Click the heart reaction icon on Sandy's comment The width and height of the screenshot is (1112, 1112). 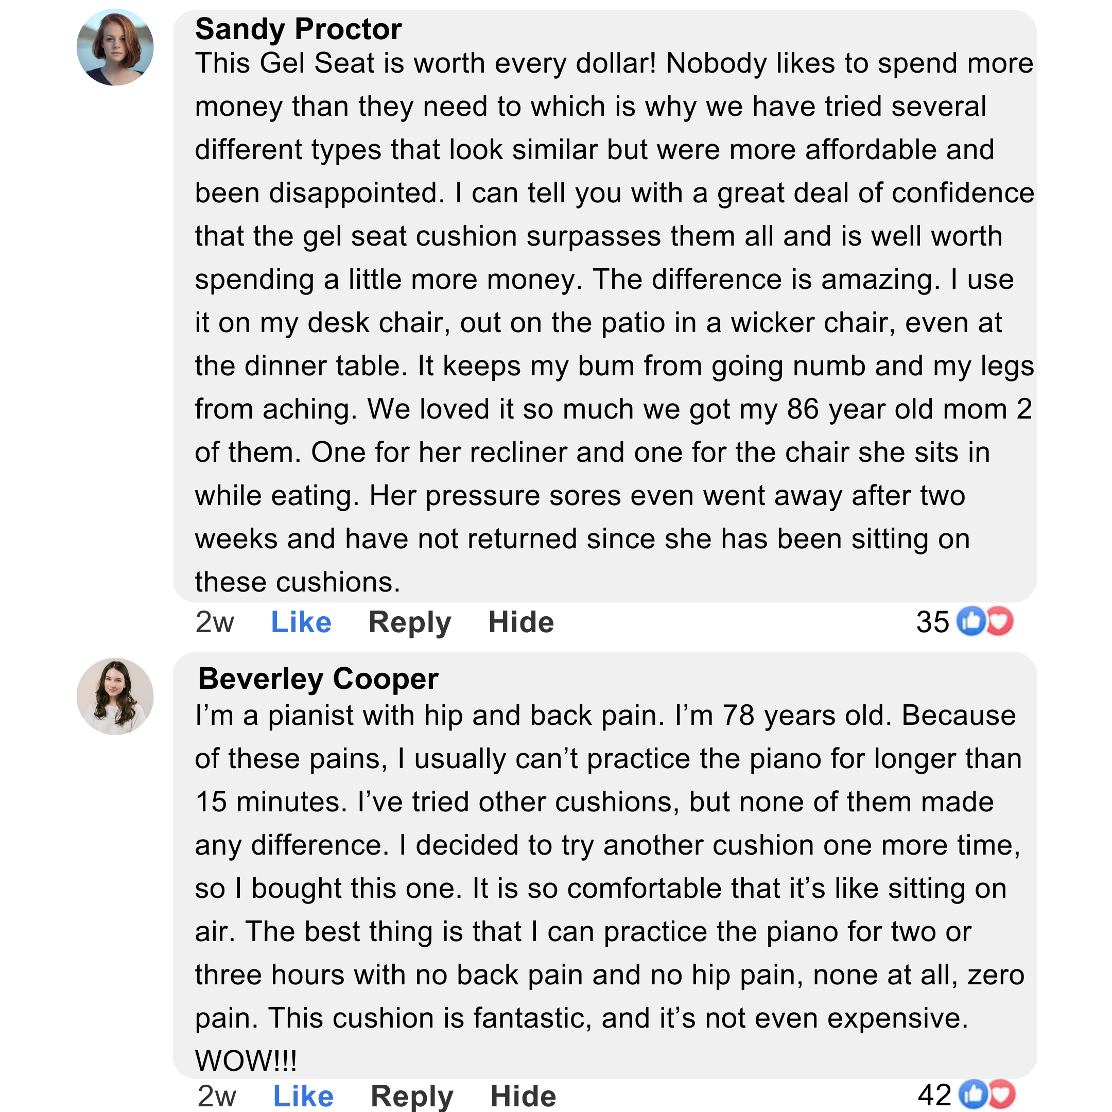point(1000,621)
